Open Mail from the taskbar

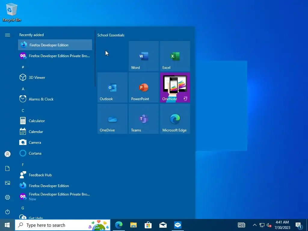163,225
